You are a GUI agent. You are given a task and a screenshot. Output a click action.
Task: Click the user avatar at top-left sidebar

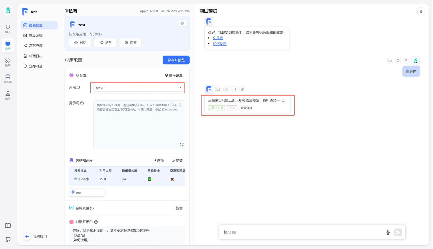pyautogui.click(x=8, y=10)
